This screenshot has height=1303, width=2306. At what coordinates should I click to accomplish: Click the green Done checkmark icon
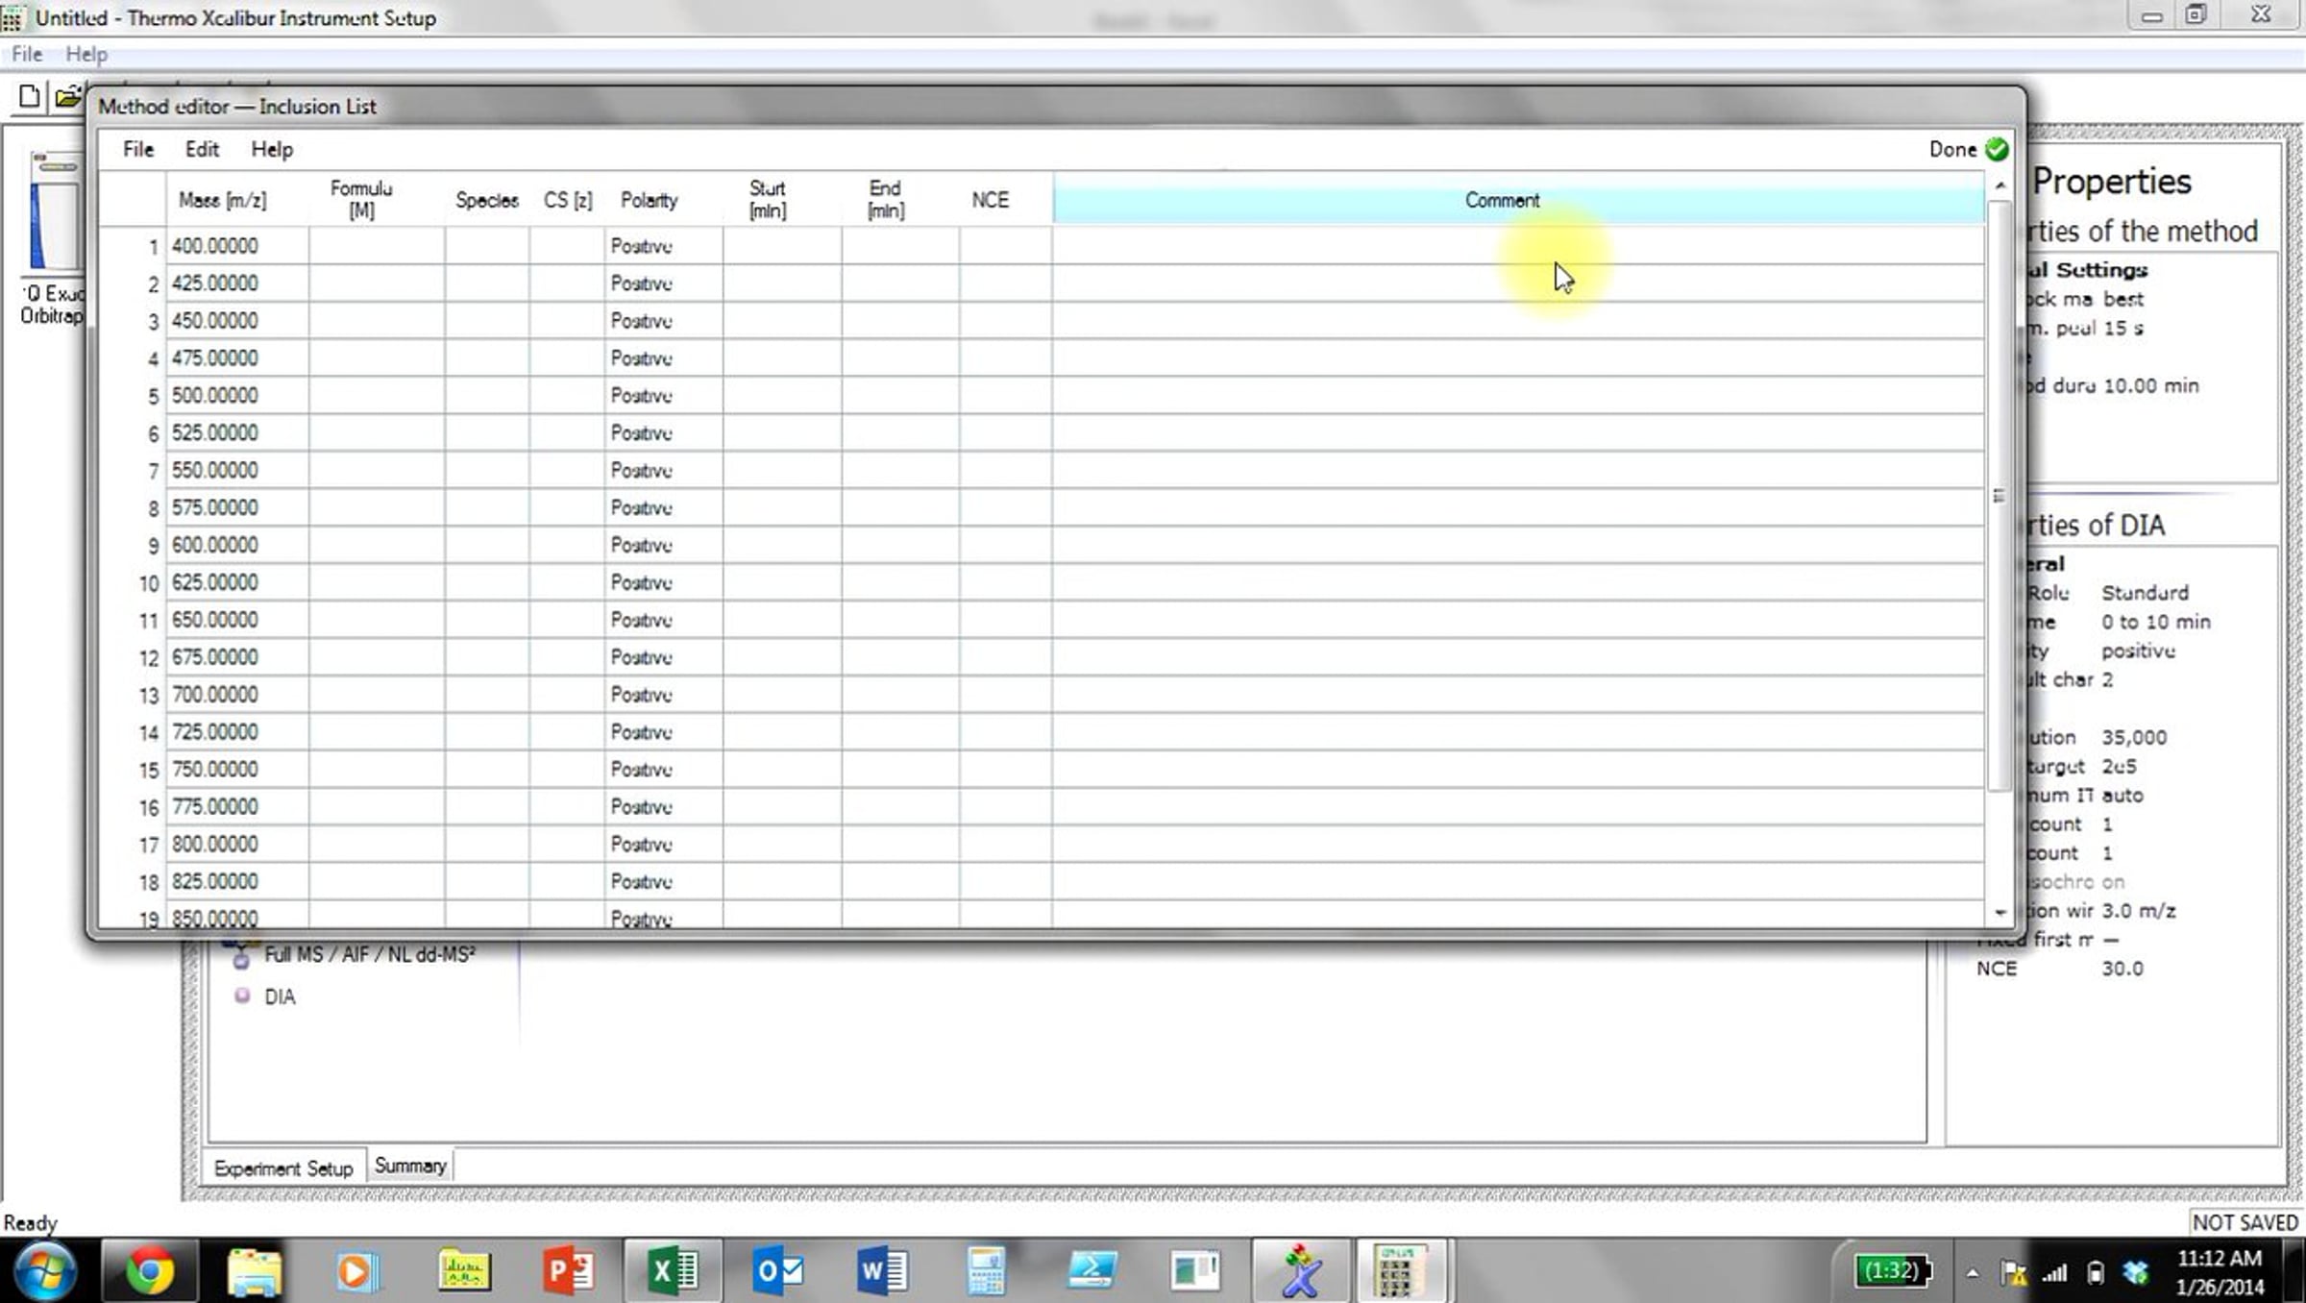(1997, 149)
